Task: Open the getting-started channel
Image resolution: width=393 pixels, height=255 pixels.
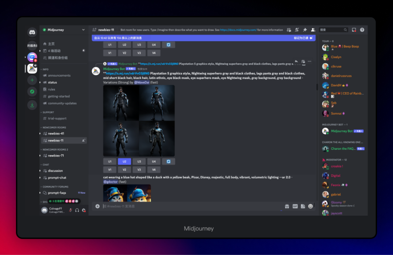Action: [64, 97]
